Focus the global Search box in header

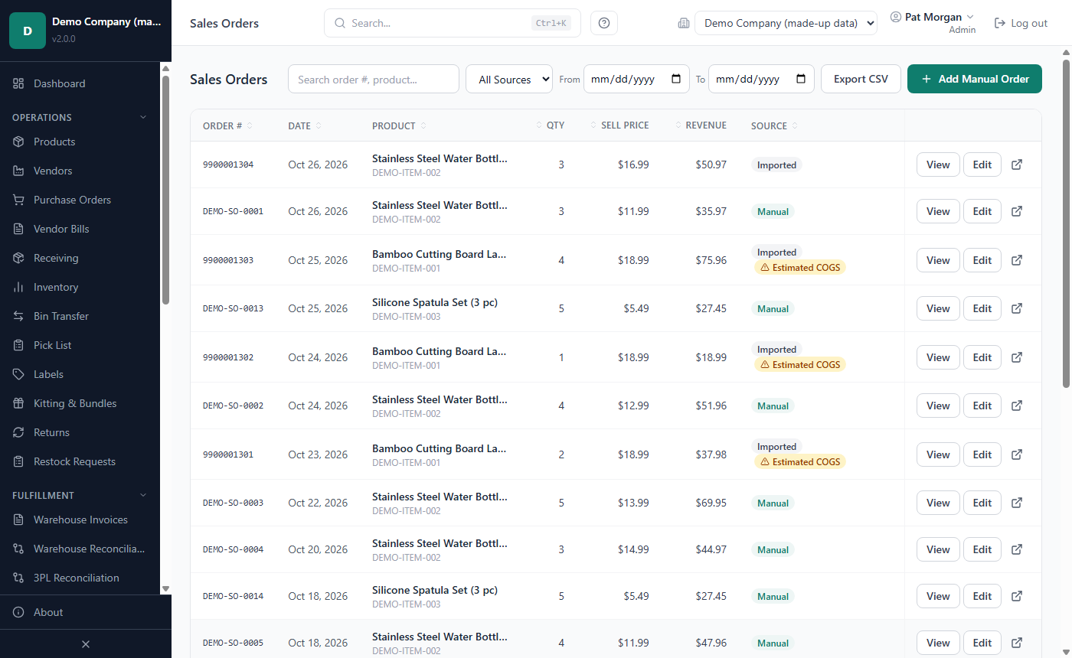[x=452, y=23]
